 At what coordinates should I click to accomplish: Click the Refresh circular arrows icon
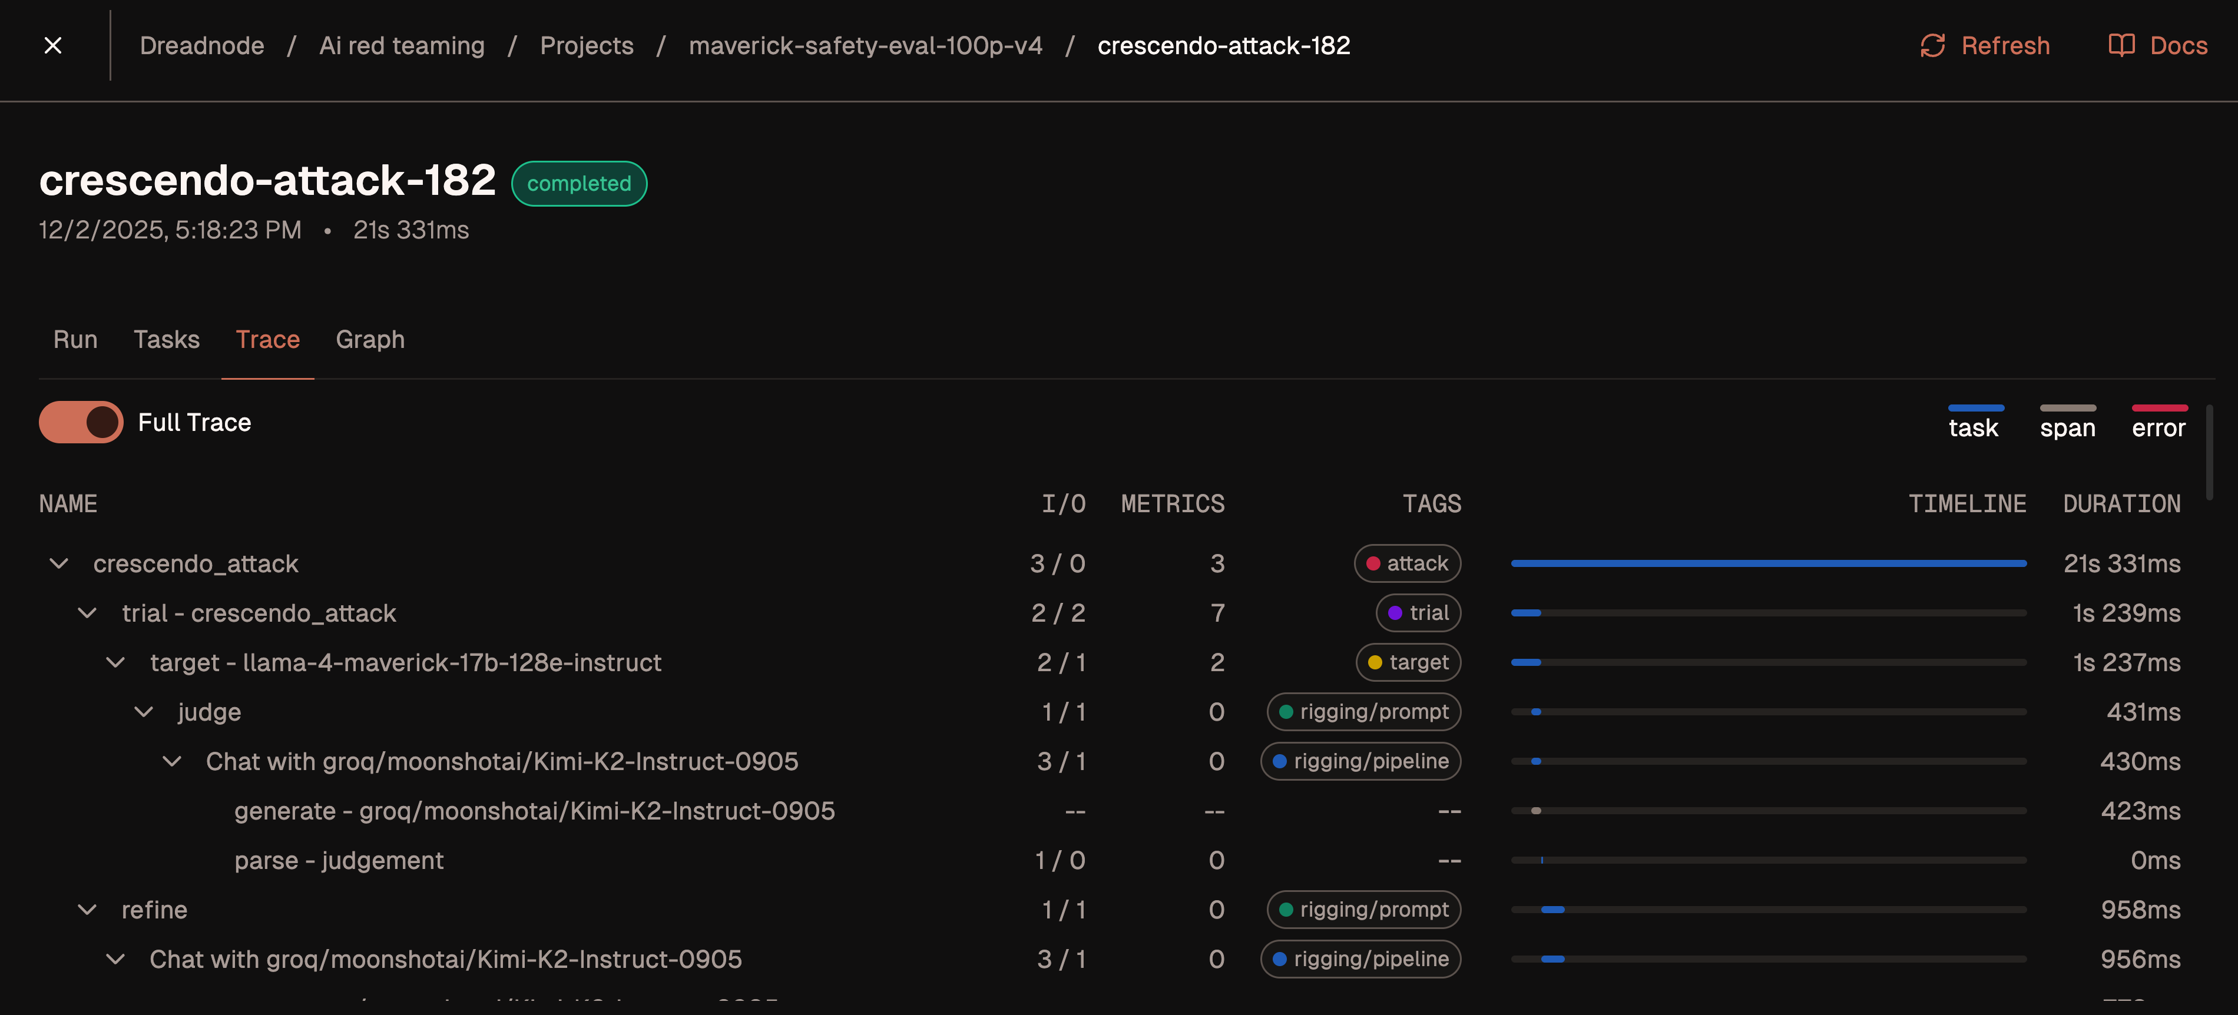point(1932,45)
